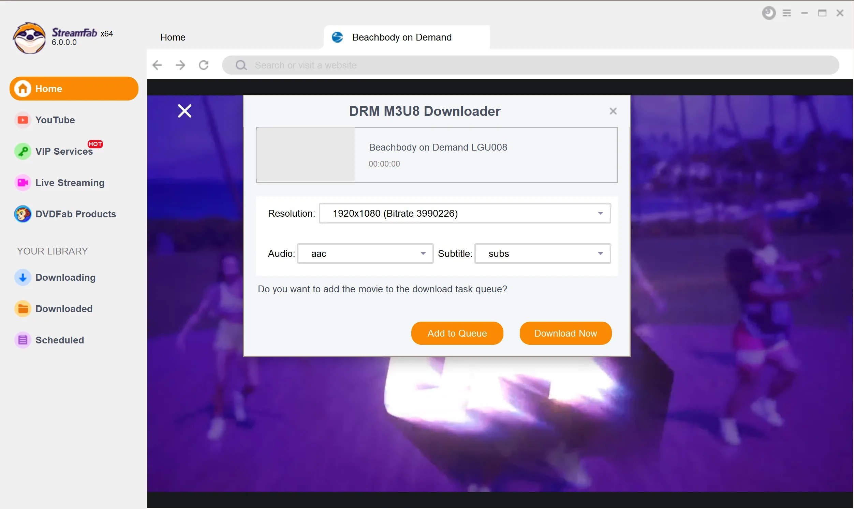Image resolution: width=854 pixels, height=509 pixels.
Task: Open Scheduled library section
Action: pyautogui.click(x=59, y=340)
